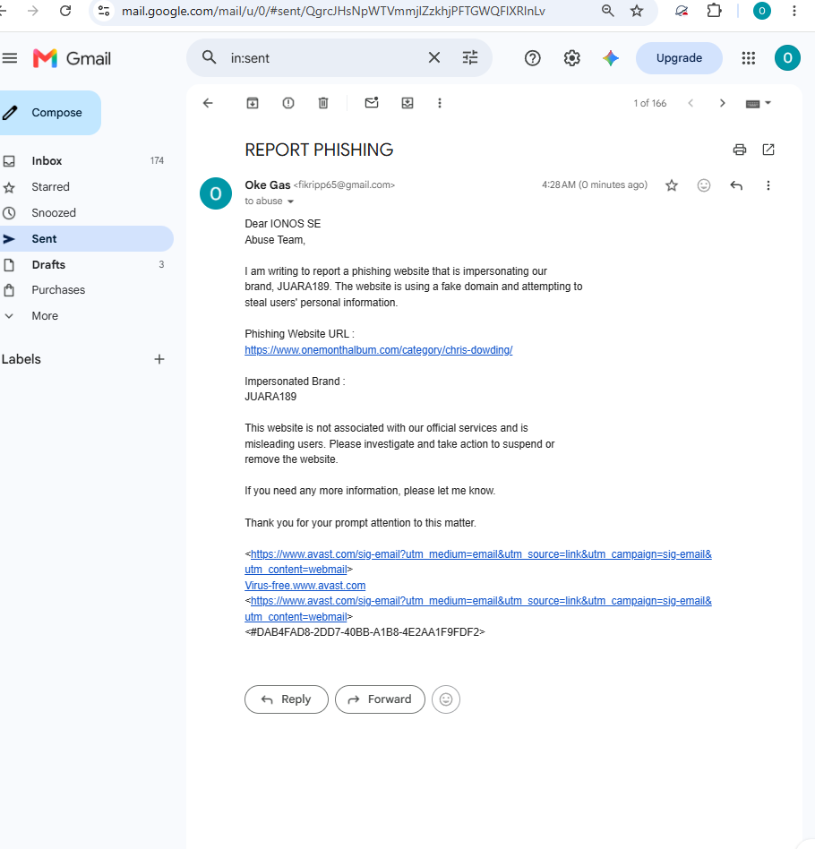Open the Google Account avatar
The height and width of the screenshot is (849, 815).
point(787,58)
